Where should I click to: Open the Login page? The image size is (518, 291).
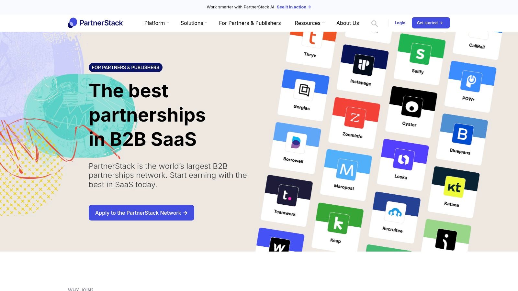coord(400,23)
